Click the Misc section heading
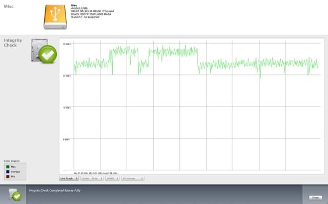328x204 pixels. point(9,7)
